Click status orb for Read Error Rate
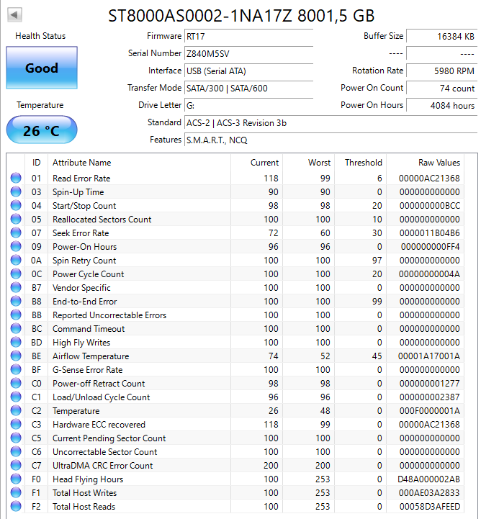This screenshot has height=519, width=481. (16, 179)
